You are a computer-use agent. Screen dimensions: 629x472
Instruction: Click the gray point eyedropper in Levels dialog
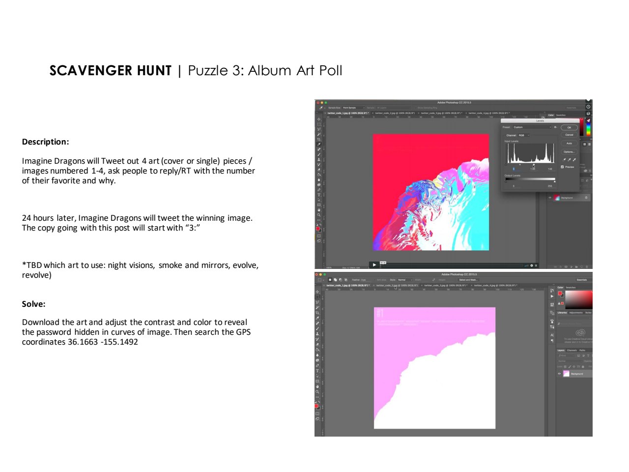[x=569, y=160]
